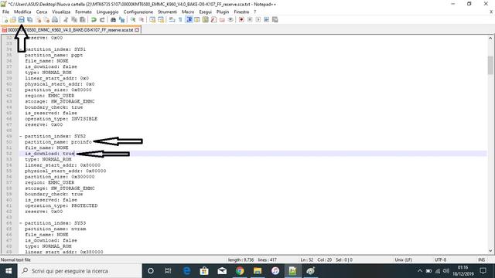Toggle synchronized vertical scrolling
Image resolution: width=495 pixels, height=278 pixels.
tap(152, 19)
